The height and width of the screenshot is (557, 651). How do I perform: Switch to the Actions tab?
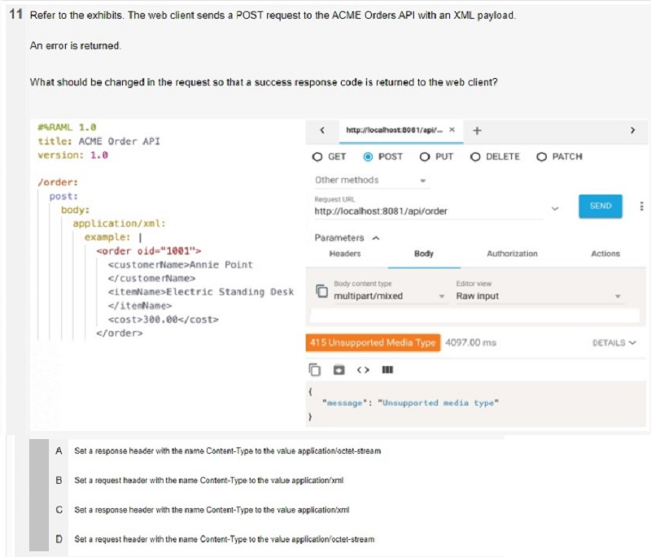click(x=605, y=254)
